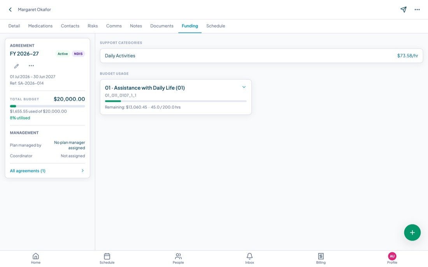Open Schedule from bottom navigation bar
Viewport: 428px width, 267px height.
pyautogui.click(x=107, y=258)
